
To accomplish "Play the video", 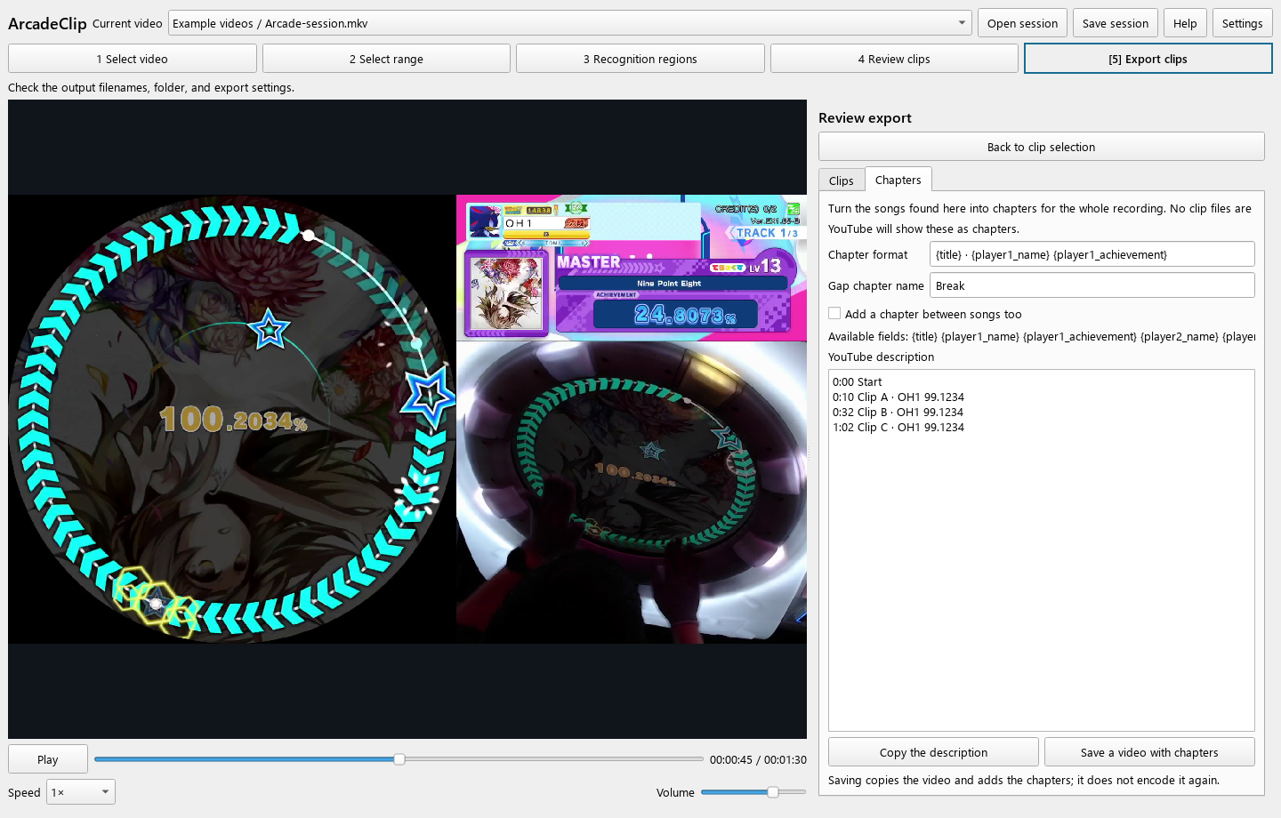I will pos(48,759).
